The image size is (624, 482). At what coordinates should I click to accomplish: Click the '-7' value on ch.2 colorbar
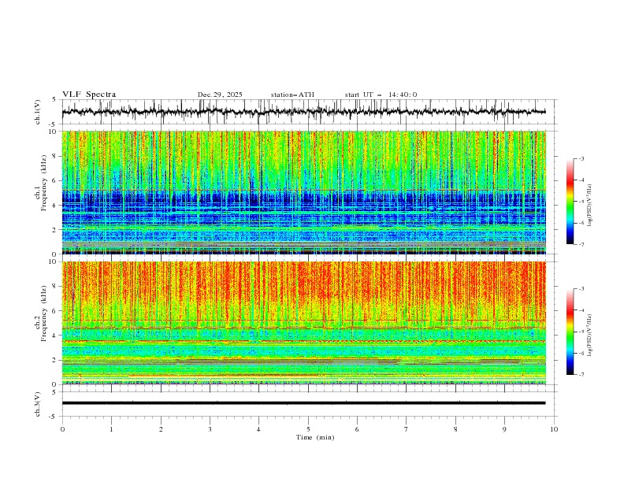pos(581,375)
